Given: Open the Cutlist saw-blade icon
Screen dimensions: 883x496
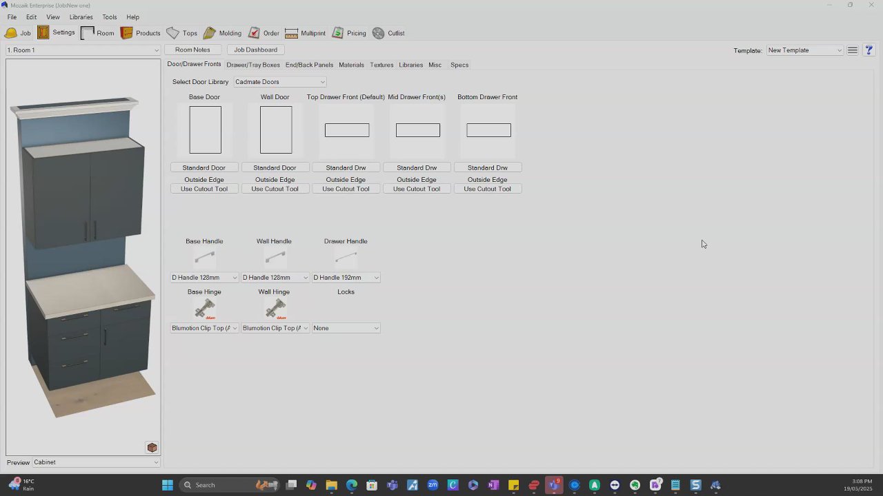Looking at the screenshot, I should click(378, 33).
